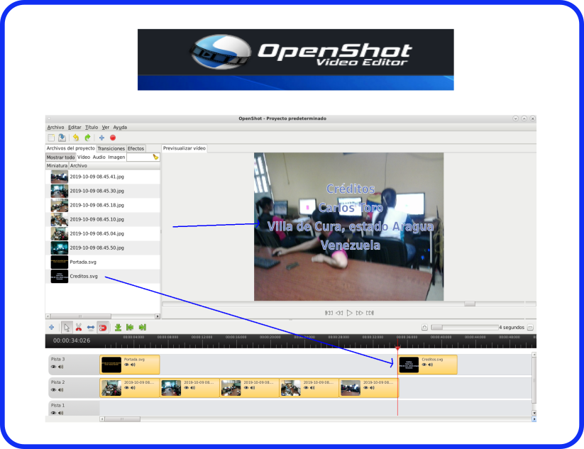Image resolution: width=584 pixels, height=449 pixels.
Task: Jump to previous marker icon
Action: [130, 327]
